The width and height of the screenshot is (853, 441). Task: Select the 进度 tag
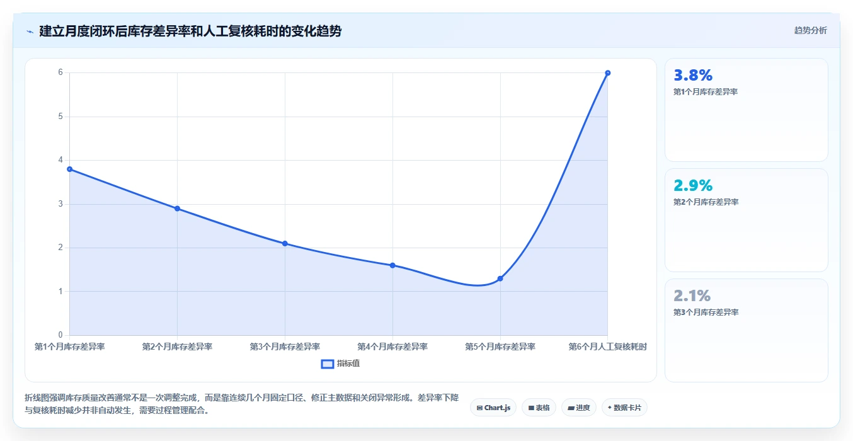(578, 408)
